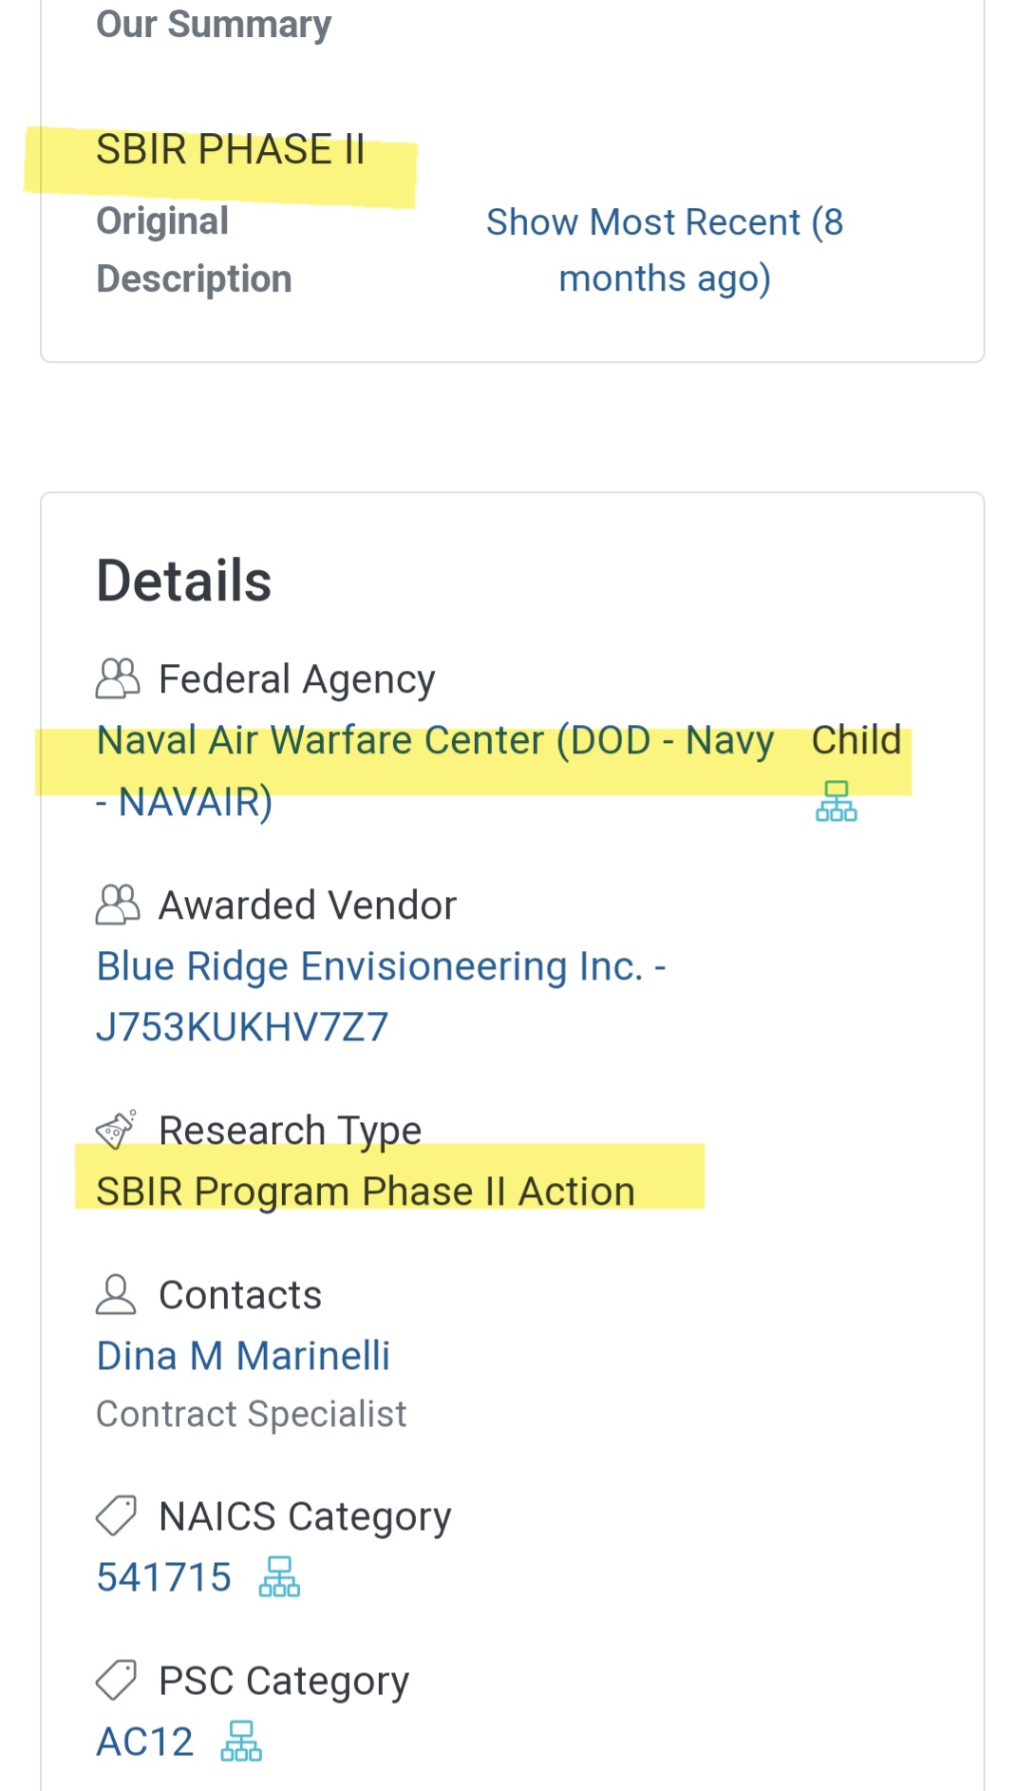Click the Research Type flask icon

click(x=116, y=1130)
